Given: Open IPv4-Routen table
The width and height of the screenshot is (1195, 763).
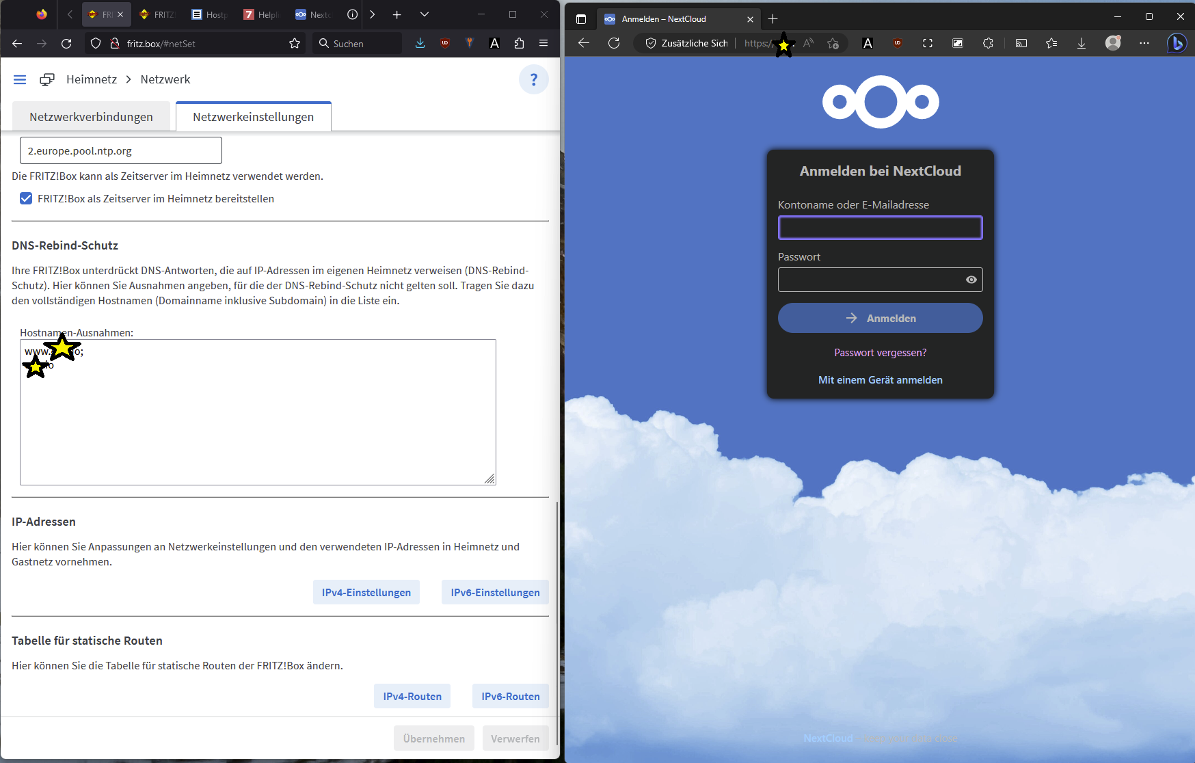Looking at the screenshot, I should (x=412, y=696).
